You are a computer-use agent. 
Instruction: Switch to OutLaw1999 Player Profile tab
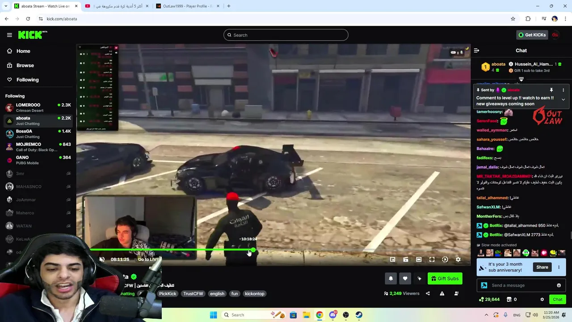pyautogui.click(x=188, y=6)
